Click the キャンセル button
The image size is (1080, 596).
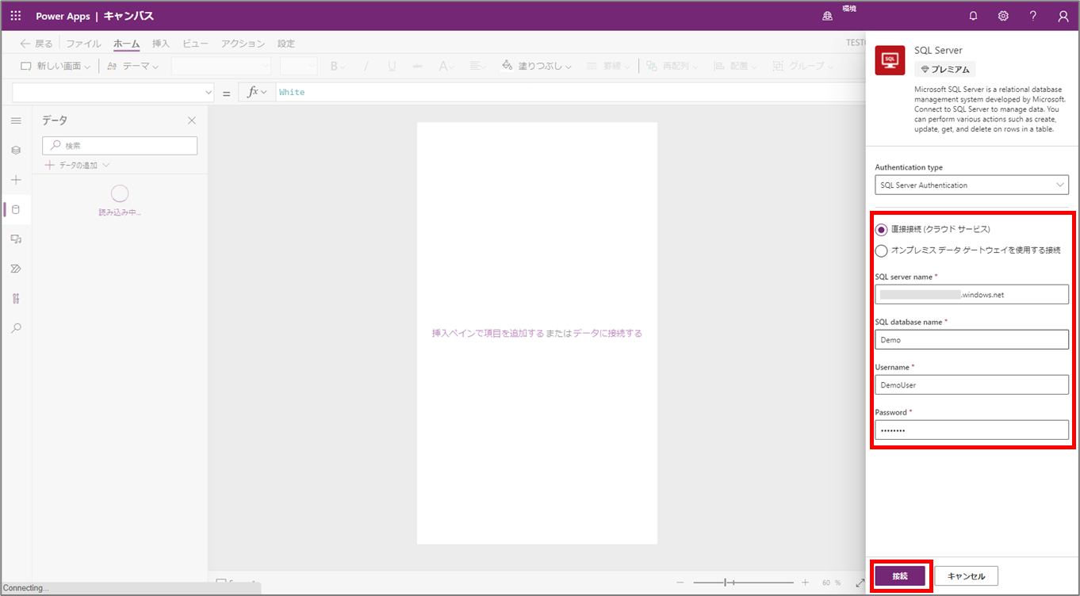pyautogui.click(x=966, y=576)
